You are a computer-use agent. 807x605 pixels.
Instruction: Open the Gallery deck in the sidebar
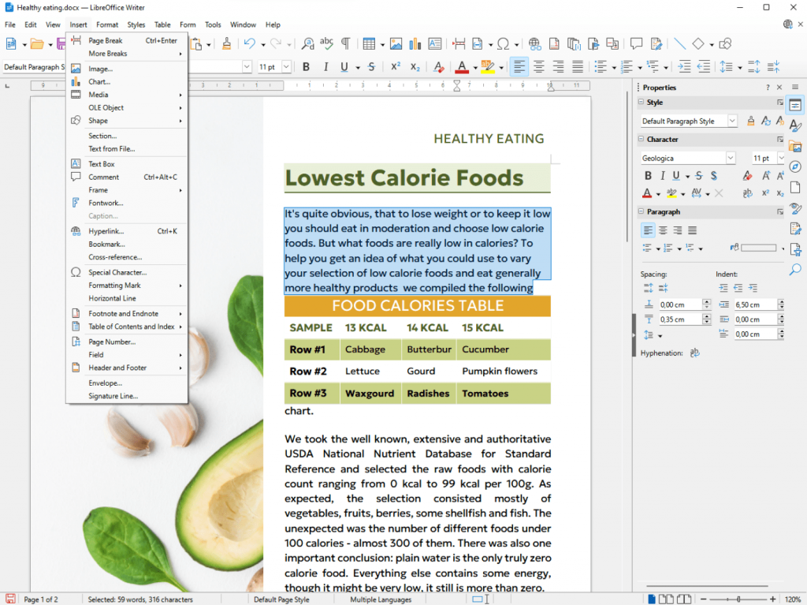(795, 146)
